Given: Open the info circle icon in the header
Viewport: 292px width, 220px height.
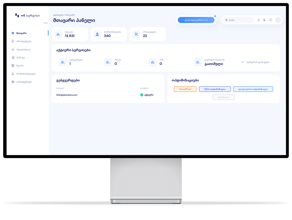Looking at the screenshot, I should tap(270, 20).
